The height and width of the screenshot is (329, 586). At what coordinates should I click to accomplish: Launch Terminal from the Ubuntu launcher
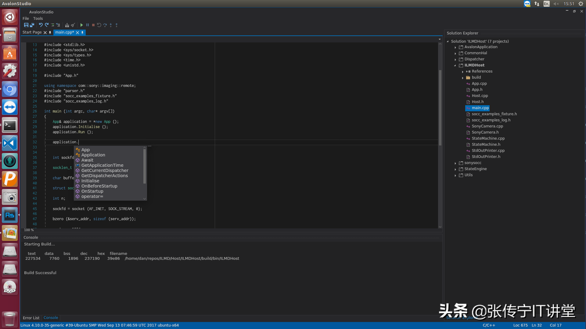coord(10,125)
